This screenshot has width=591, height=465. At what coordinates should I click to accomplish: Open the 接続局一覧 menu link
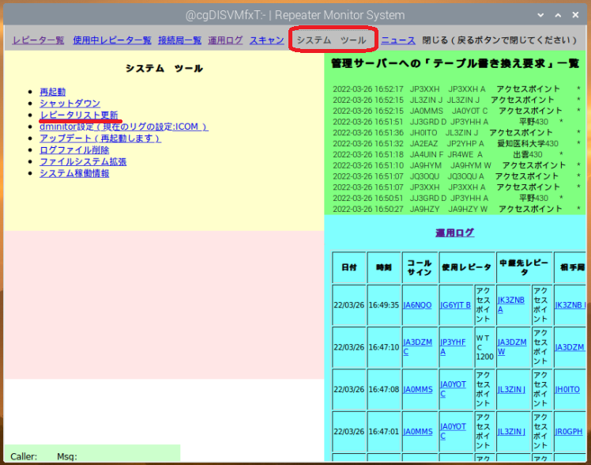[x=180, y=40]
